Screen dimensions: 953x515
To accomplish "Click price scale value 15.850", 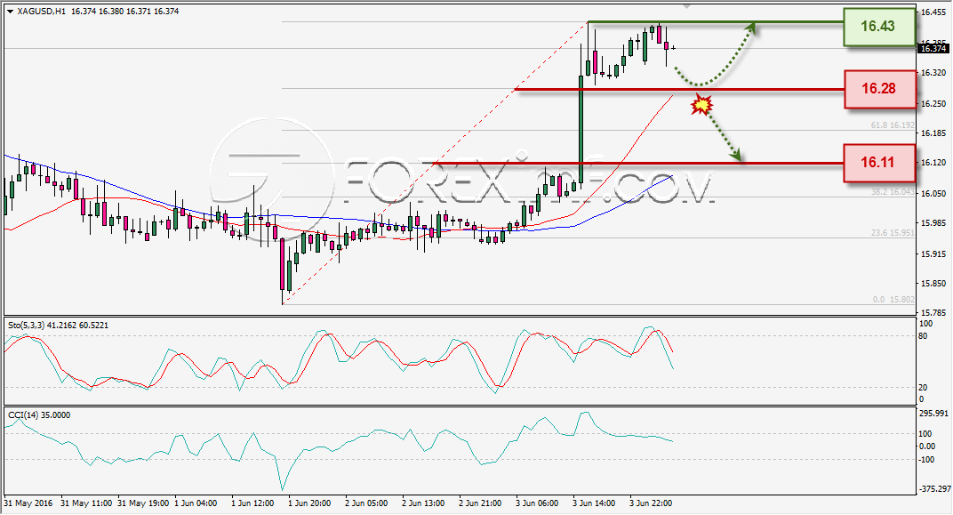I will pos(933,284).
